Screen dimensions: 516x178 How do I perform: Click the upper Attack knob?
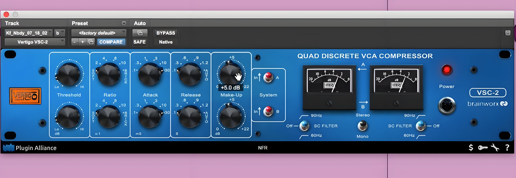pyautogui.click(x=150, y=74)
